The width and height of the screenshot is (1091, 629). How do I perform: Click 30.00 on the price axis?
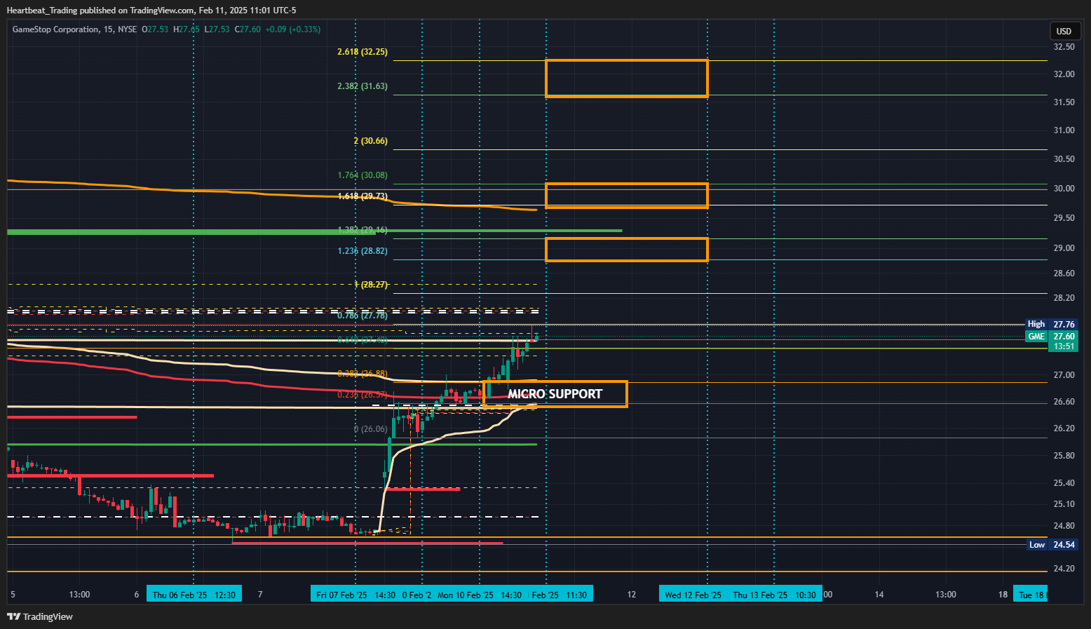[1064, 189]
